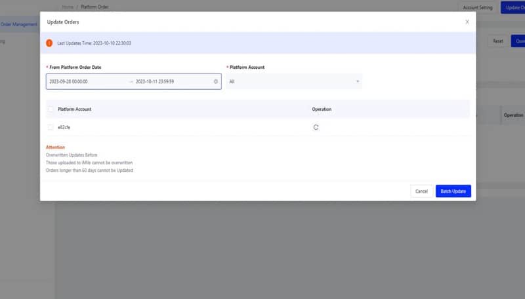Click Platform Order in the breadcrumb
Viewport: 525px width, 299px height.
coord(94,7)
